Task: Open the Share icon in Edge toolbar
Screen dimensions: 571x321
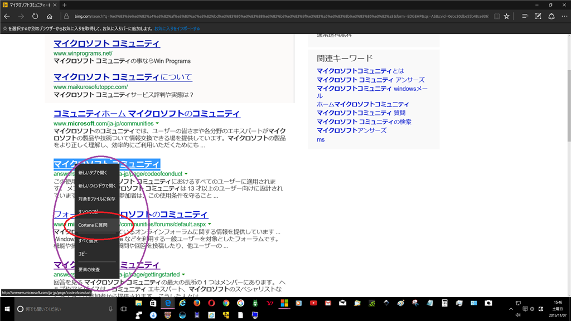Action: [x=551, y=16]
